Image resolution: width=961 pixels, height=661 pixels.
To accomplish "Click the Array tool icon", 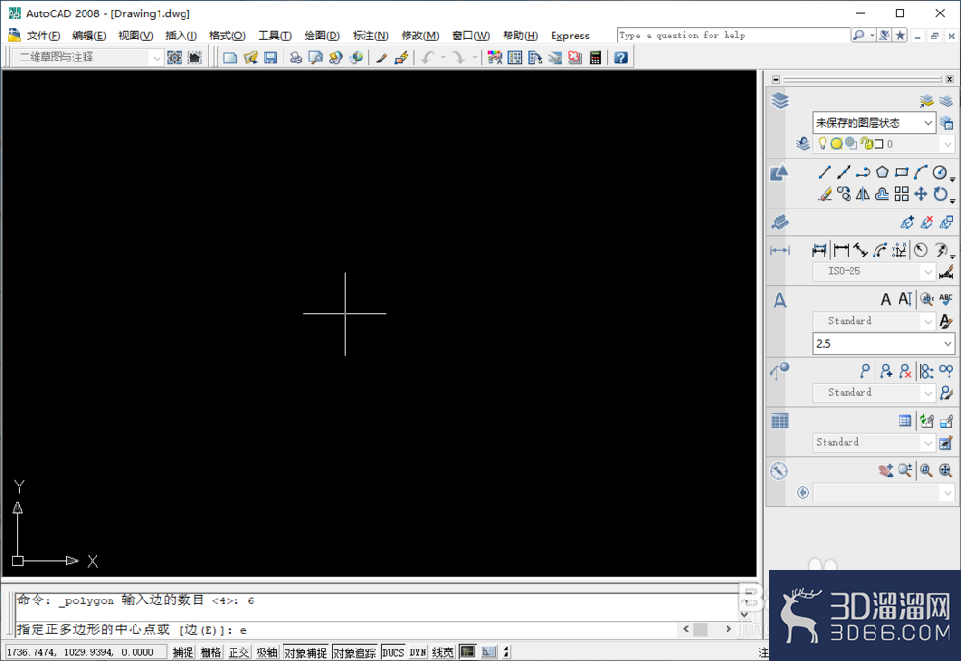I will click(x=901, y=195).
